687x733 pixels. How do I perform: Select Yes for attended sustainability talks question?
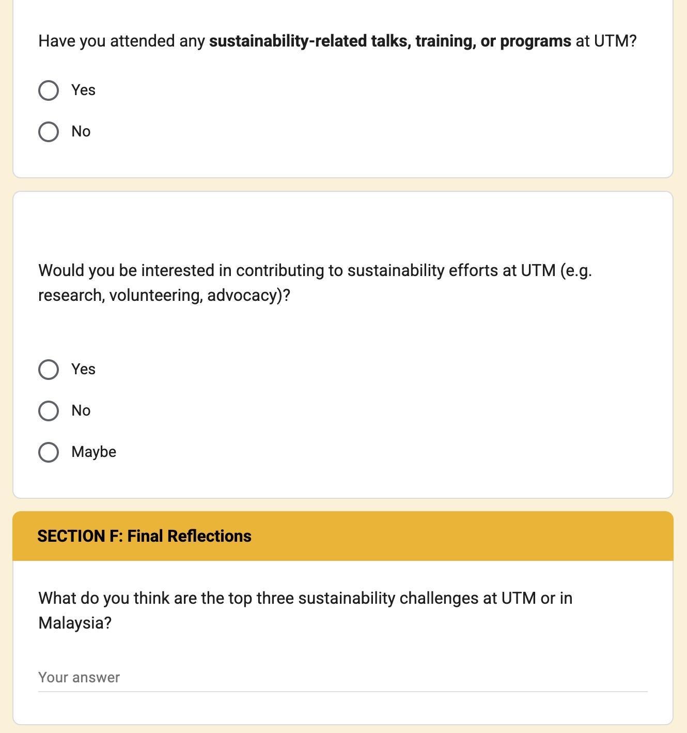(x=49, y=90)
